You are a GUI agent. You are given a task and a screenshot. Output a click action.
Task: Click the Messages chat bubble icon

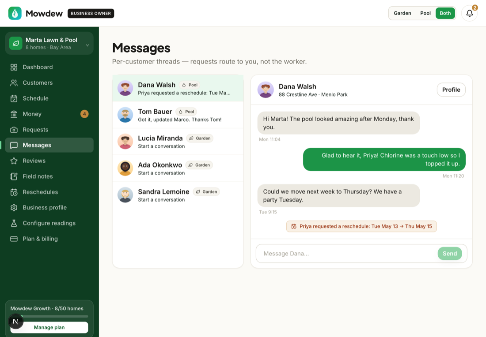pyautogui.click(x=14, y=145)
